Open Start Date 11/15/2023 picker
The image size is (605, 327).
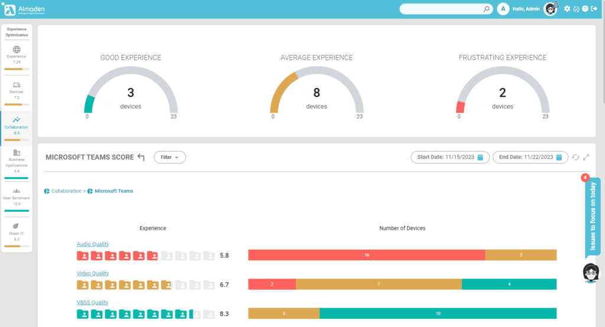[450, 157]
